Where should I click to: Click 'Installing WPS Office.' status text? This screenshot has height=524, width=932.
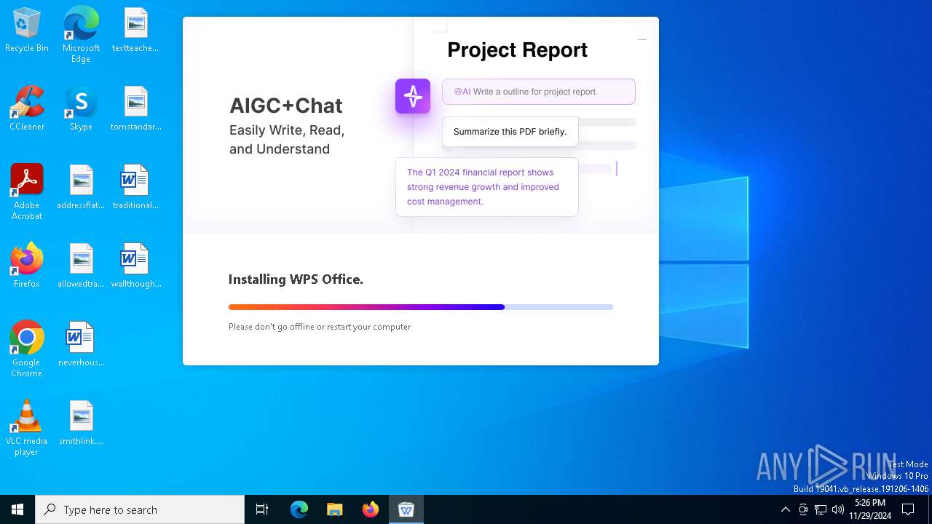(296, 279)
